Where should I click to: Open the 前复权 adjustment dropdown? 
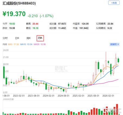click(115, 44)
